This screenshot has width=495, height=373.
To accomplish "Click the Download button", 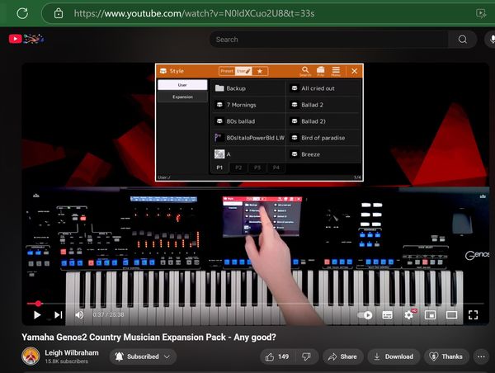I will coord(394,356).
